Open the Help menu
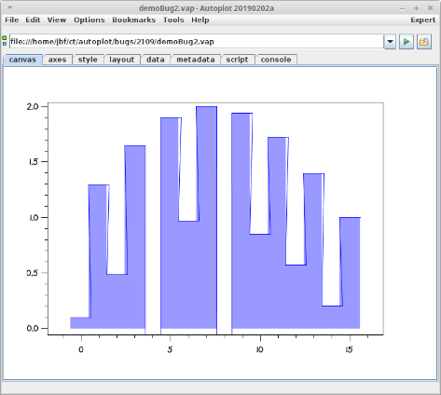441x395 pixels. [200, 20]
